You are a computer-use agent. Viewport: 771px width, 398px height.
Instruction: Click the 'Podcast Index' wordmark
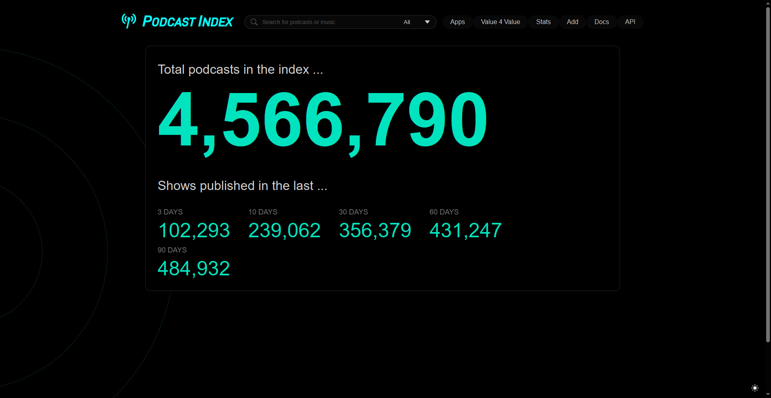tap(188, 21)
